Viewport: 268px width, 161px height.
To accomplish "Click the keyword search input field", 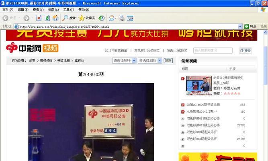I will coord(213,50).
